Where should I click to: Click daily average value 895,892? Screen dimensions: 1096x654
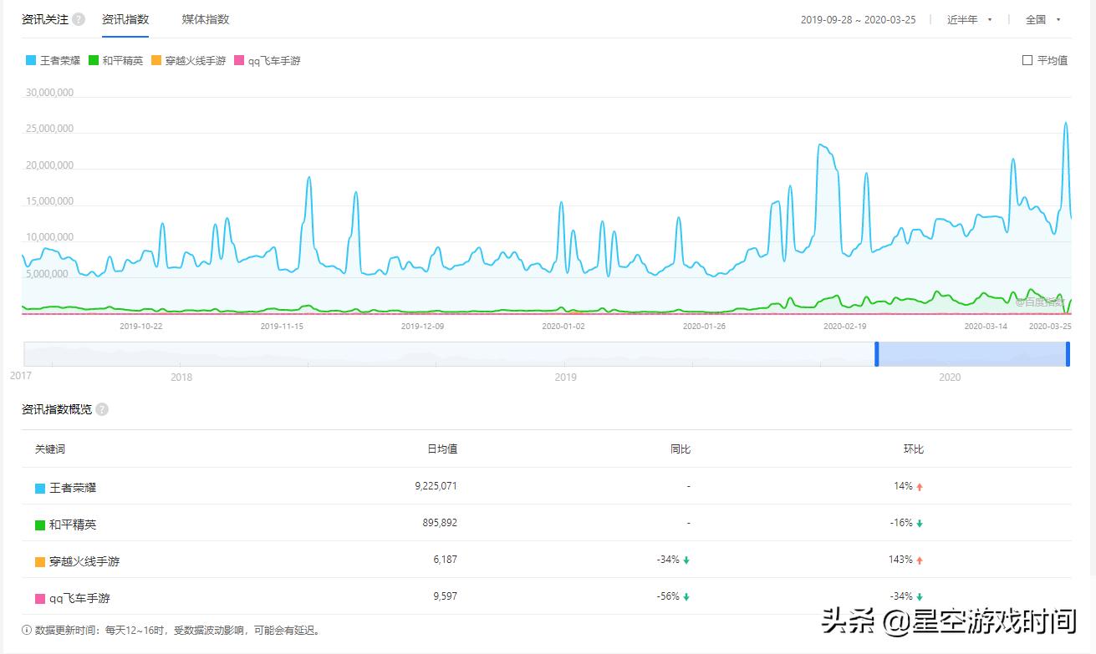(x=440, y=523)
